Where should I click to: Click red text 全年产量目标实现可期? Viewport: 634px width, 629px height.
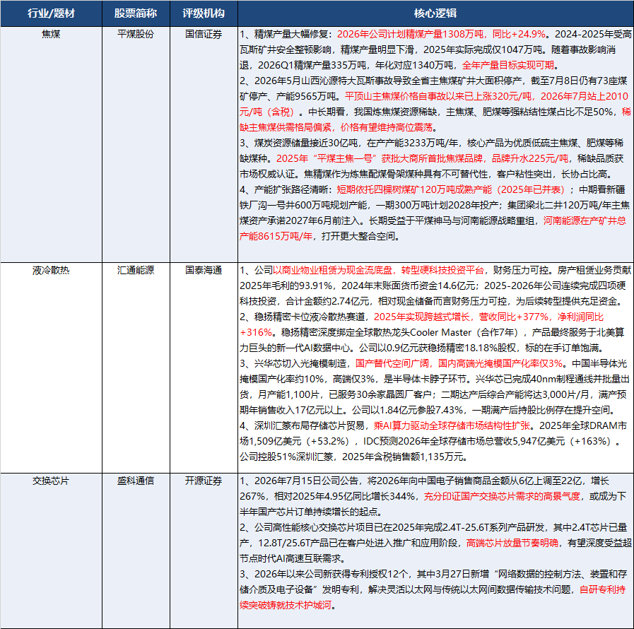(x=508, y=65)
